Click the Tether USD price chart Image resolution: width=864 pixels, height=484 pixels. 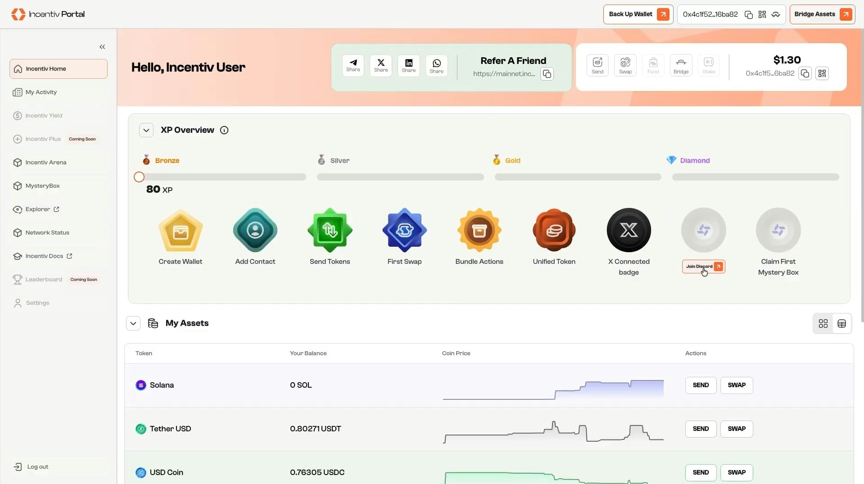click(553, 432)
